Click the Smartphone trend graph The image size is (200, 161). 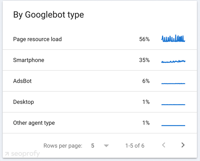pyautogui.click(x=173, y=60)
